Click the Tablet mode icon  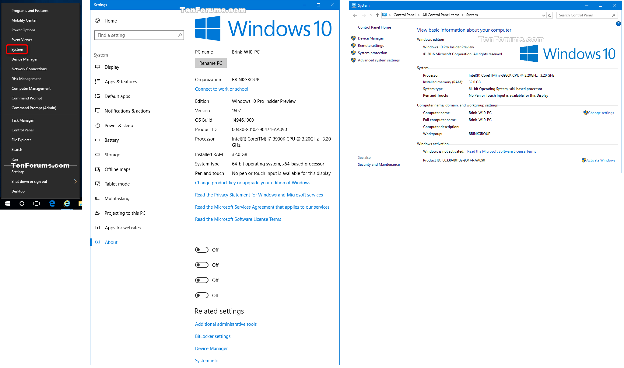(x=98, y=184)
